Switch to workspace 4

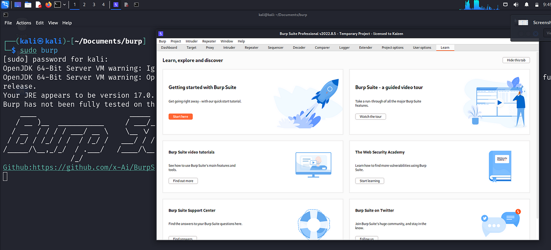(103, 5)
